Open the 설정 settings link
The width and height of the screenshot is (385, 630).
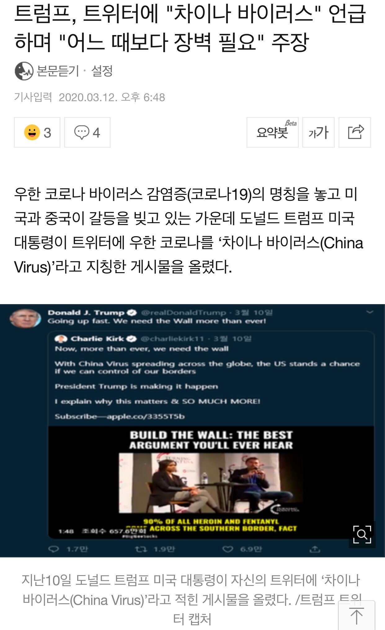tap(102, 71)
